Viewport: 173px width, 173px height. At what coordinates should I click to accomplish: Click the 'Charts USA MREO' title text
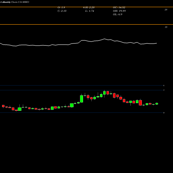(20, 2)
